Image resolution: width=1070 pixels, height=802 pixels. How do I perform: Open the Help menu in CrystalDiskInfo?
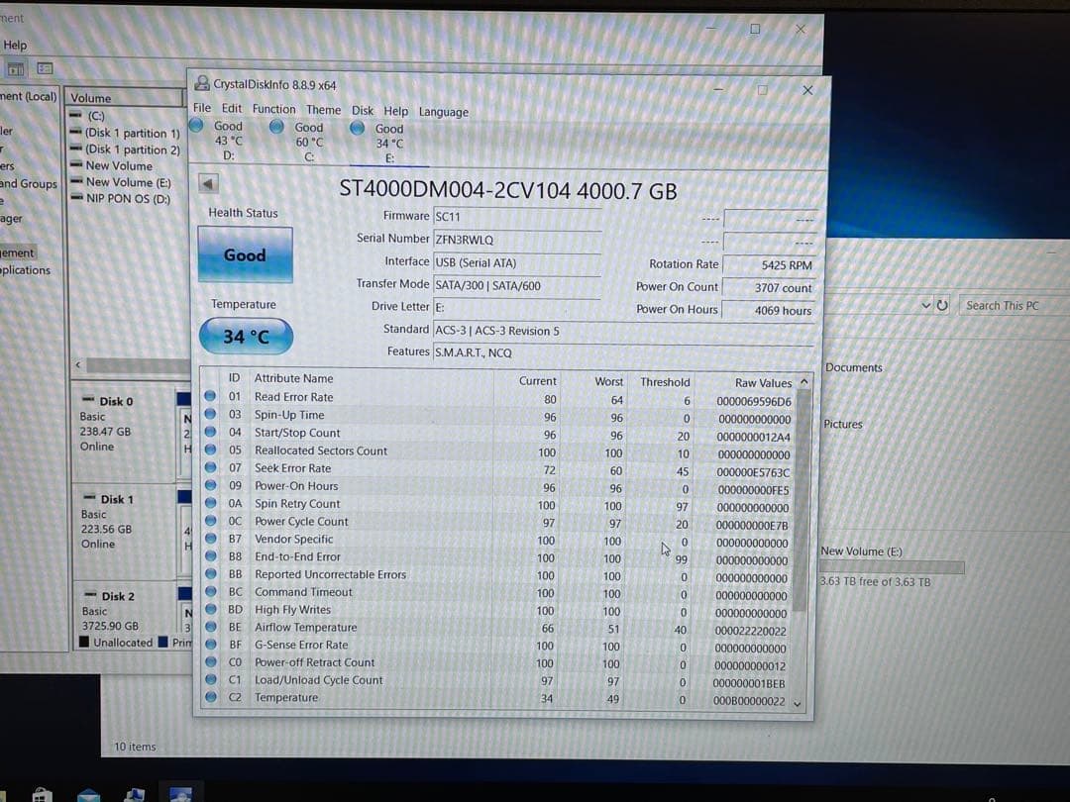point(395,111)
